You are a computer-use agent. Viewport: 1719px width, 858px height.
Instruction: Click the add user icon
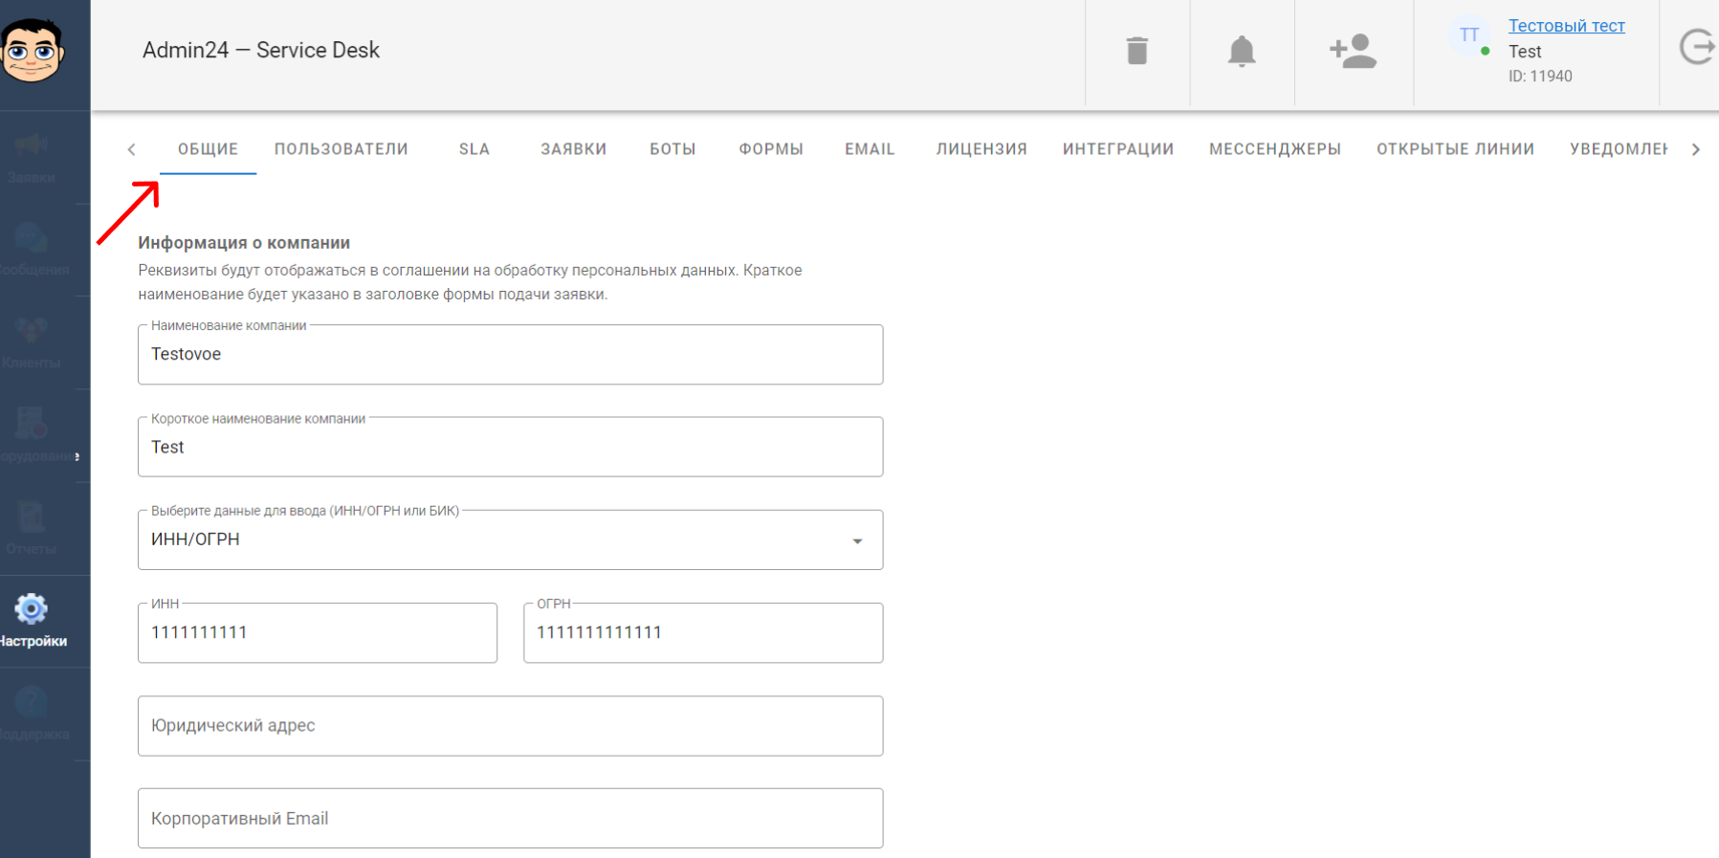pos(1353,51)
